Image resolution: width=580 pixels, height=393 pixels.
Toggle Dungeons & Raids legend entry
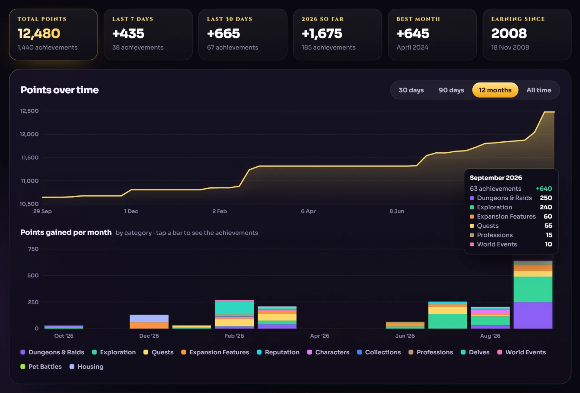53,352
